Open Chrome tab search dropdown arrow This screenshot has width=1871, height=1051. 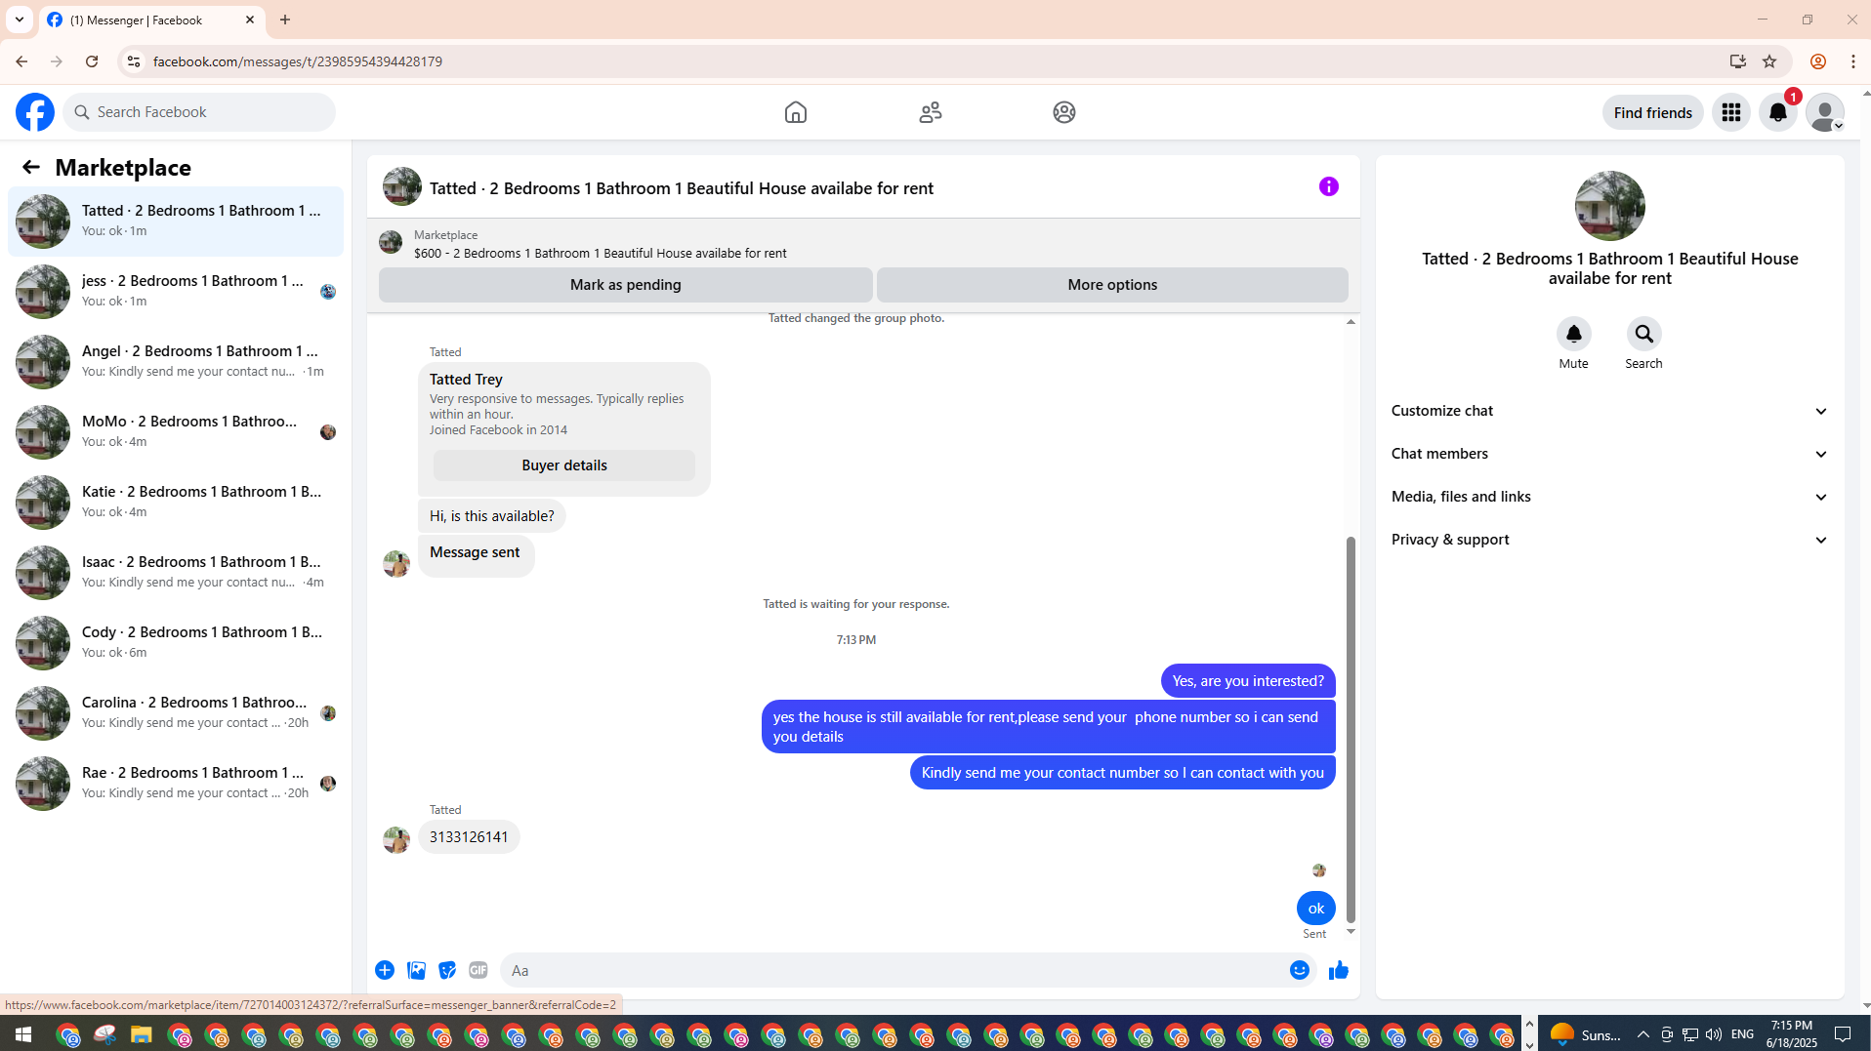[x=20, y=20]
